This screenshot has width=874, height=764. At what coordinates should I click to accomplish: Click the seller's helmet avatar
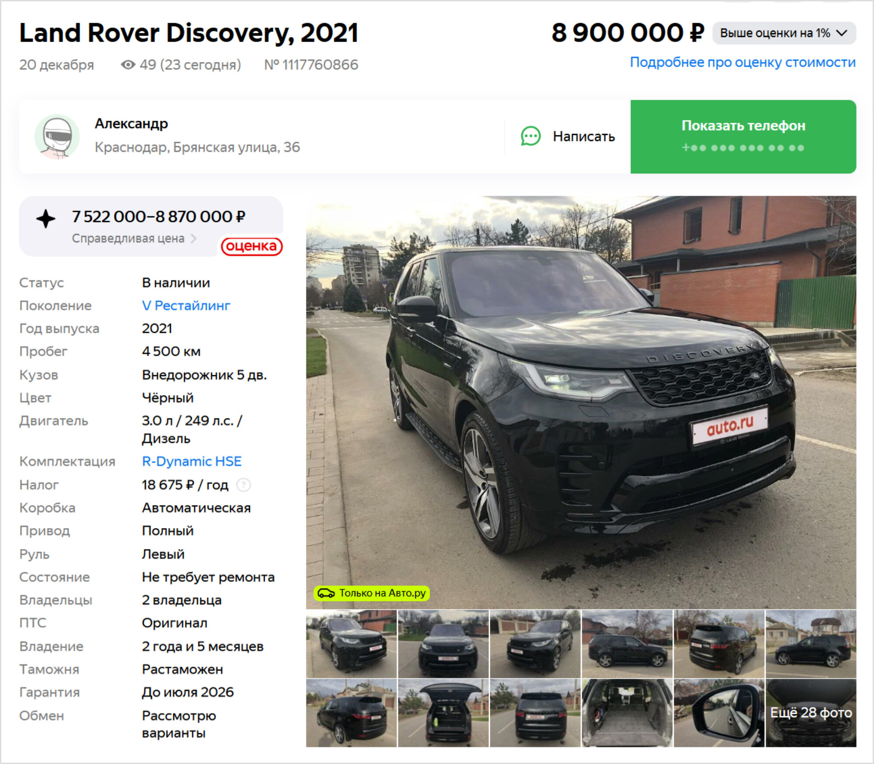57,137
